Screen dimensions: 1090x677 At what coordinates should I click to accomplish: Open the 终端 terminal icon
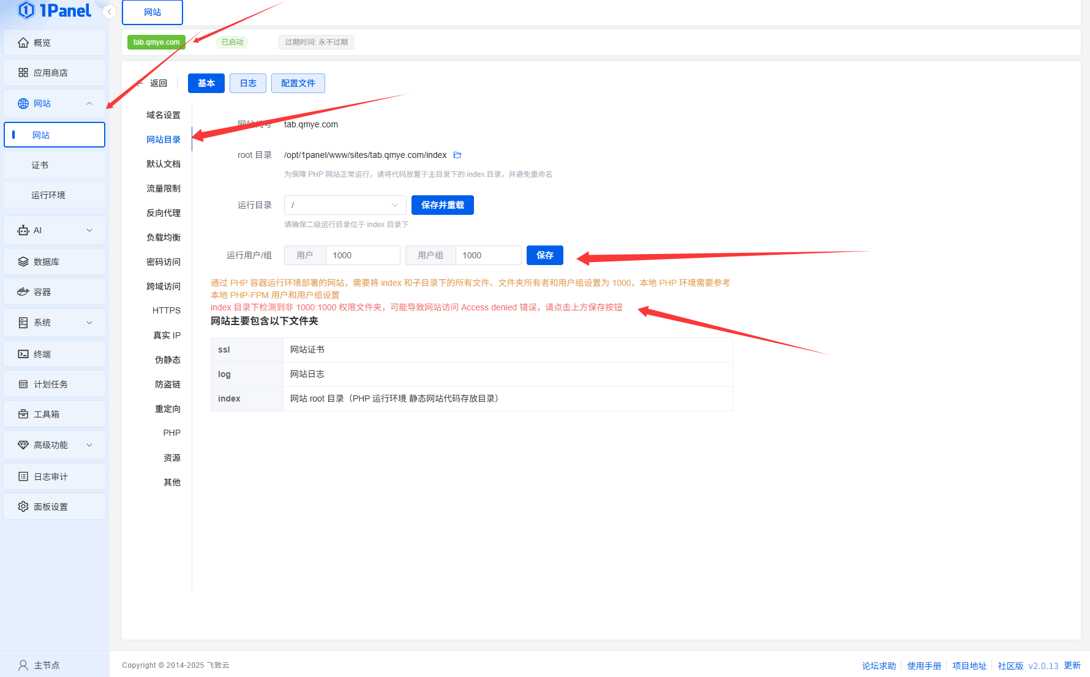pos(23,354)
